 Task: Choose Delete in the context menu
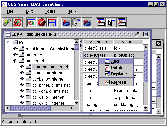point(116,68)
